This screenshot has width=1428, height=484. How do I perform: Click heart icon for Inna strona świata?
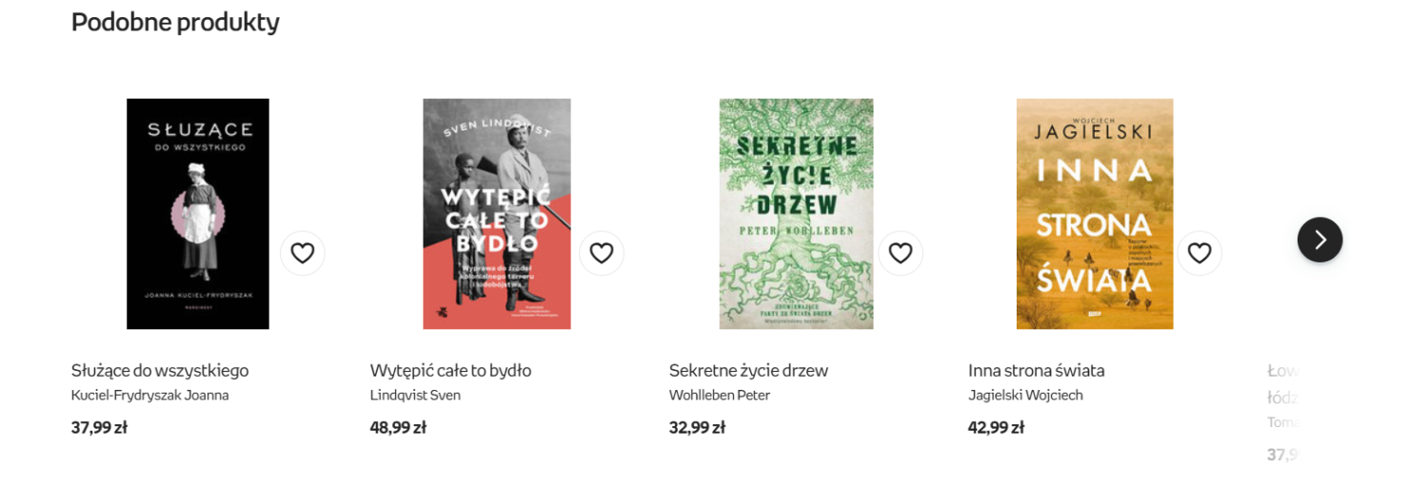pyautogui.click(x=1200, y=253)
